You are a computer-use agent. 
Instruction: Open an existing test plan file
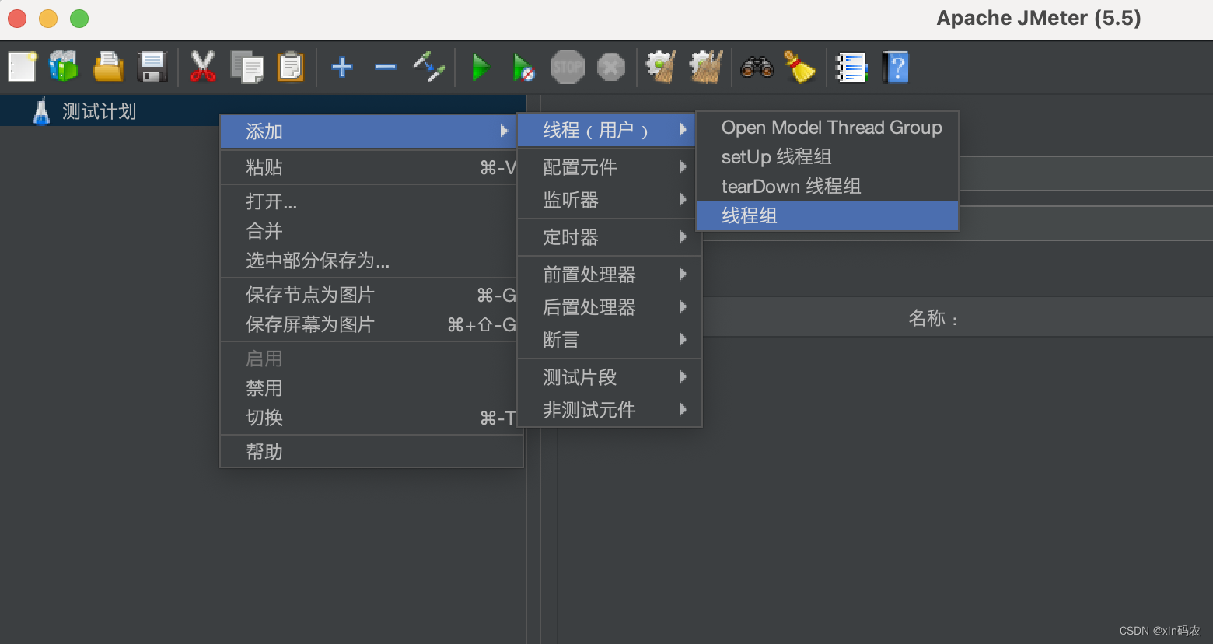point(108,67)
